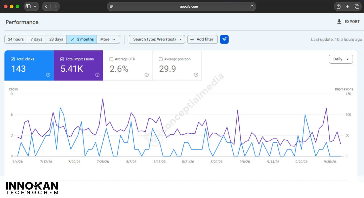This screenshot has height=198, width=364.
Task: Click the Average position help icon
Action: tap(196, 75)
